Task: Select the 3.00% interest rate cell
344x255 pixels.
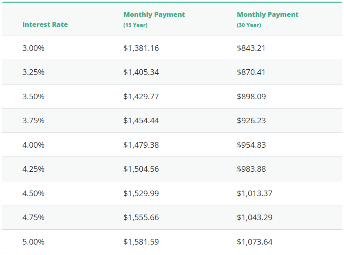Action: pos(33,48)
